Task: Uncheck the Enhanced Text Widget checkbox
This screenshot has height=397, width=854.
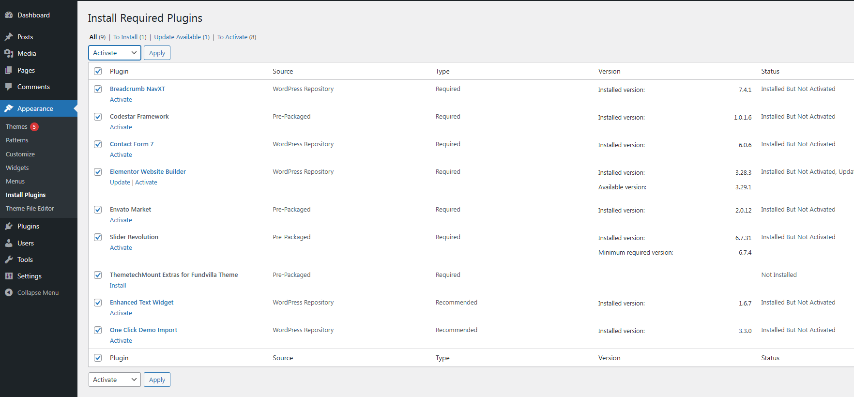Action: [x=98, y=303]
